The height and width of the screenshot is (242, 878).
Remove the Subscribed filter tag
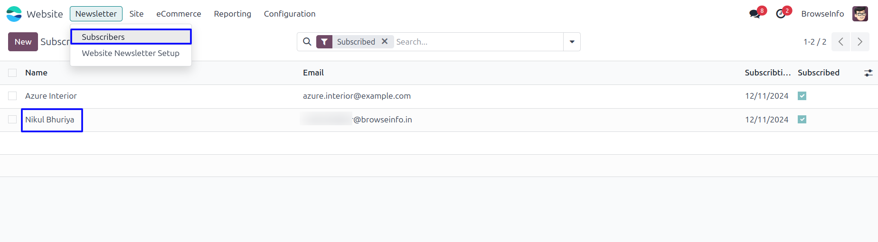385,41
